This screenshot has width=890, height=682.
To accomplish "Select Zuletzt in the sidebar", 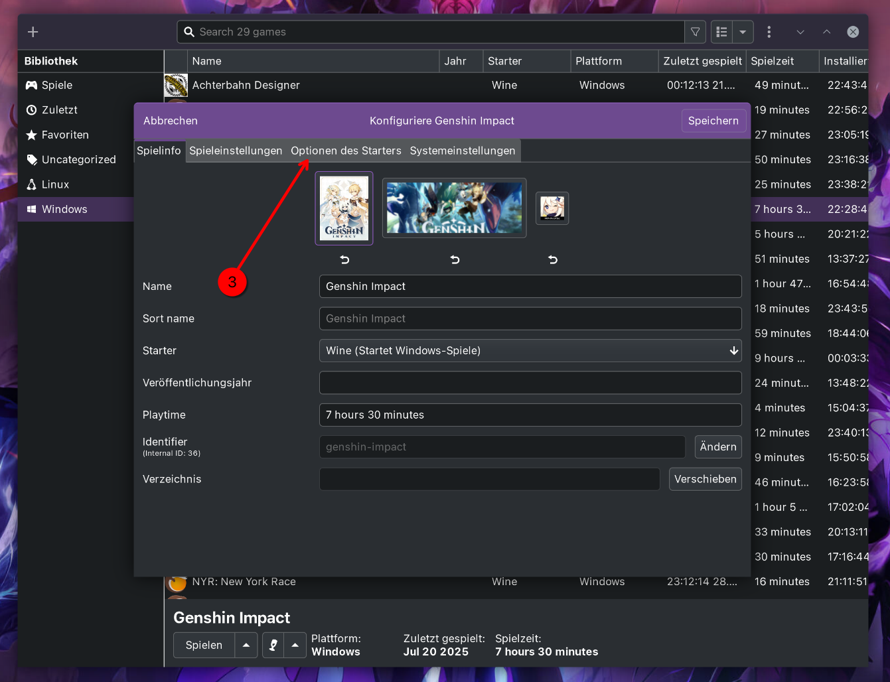I will tap(90, 110).
